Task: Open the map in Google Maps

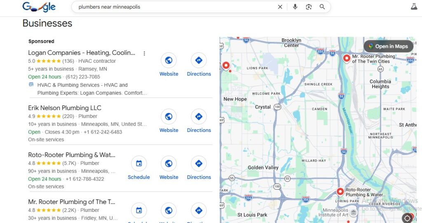Action: [x=388, y=46]
